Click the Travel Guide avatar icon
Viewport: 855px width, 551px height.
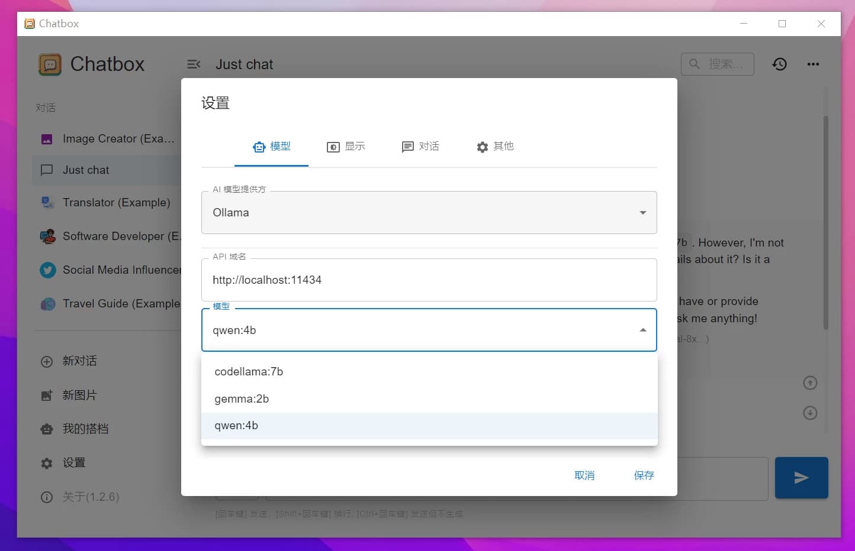point(47,304)
